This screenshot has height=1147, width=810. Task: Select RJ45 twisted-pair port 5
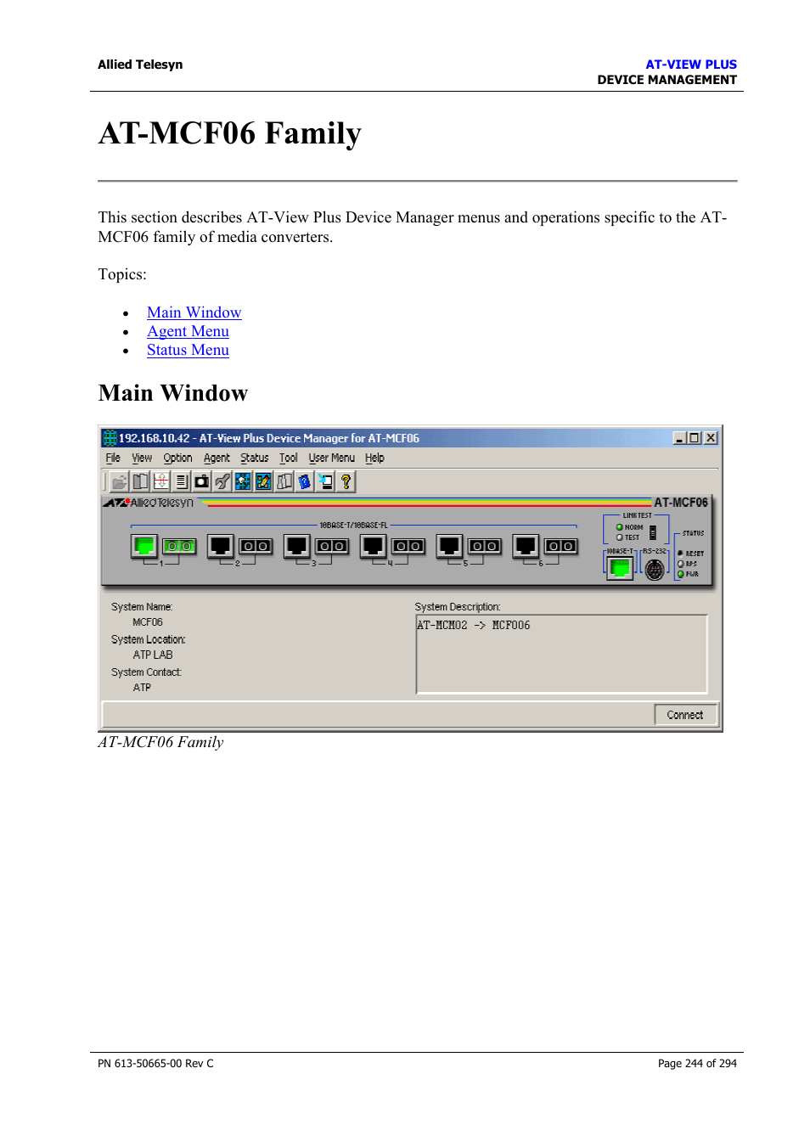click(449, 546)
